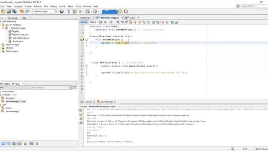Image resolution: width=268 pixels, height=151 pixels.
Task: Click the Re-run green arrow in Output
Action: pos(81,110)
